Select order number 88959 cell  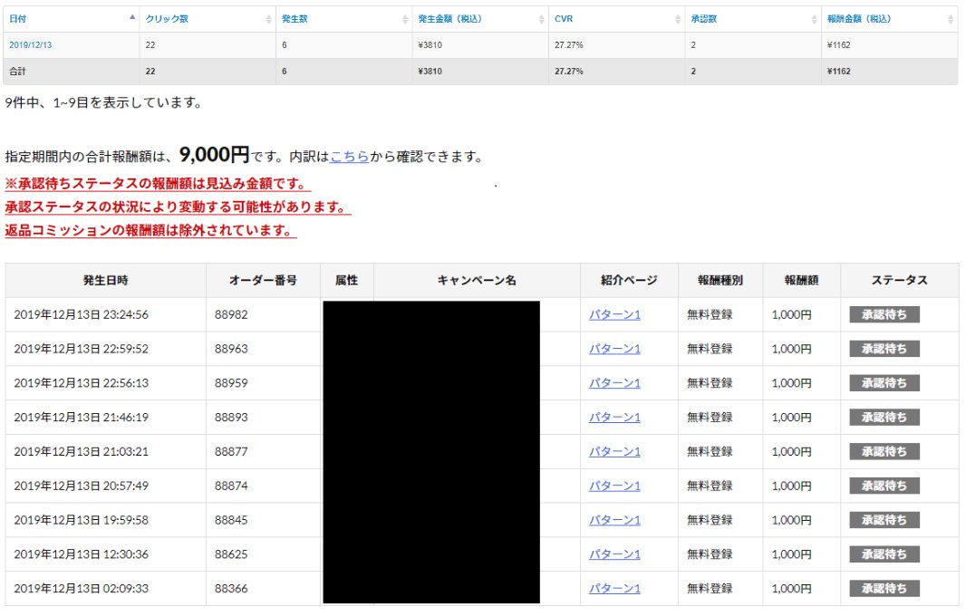263,383
